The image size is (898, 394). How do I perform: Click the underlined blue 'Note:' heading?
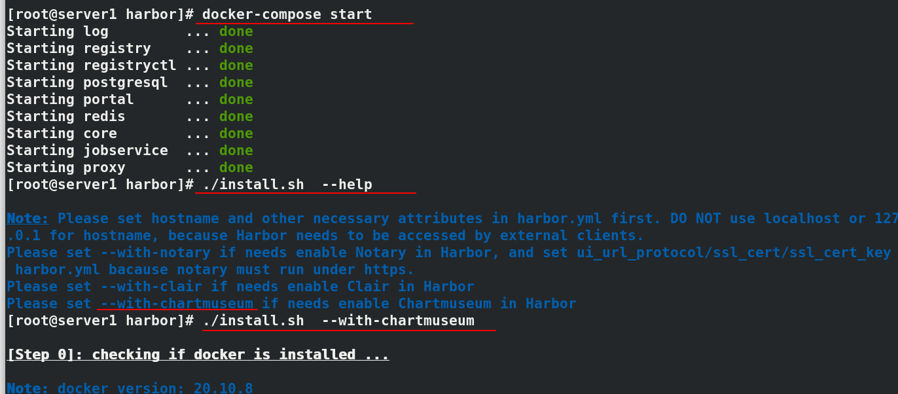[x=27, y=219]
